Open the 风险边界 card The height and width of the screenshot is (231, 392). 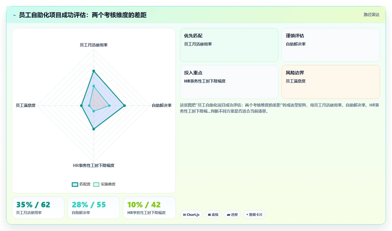[331, 82]
